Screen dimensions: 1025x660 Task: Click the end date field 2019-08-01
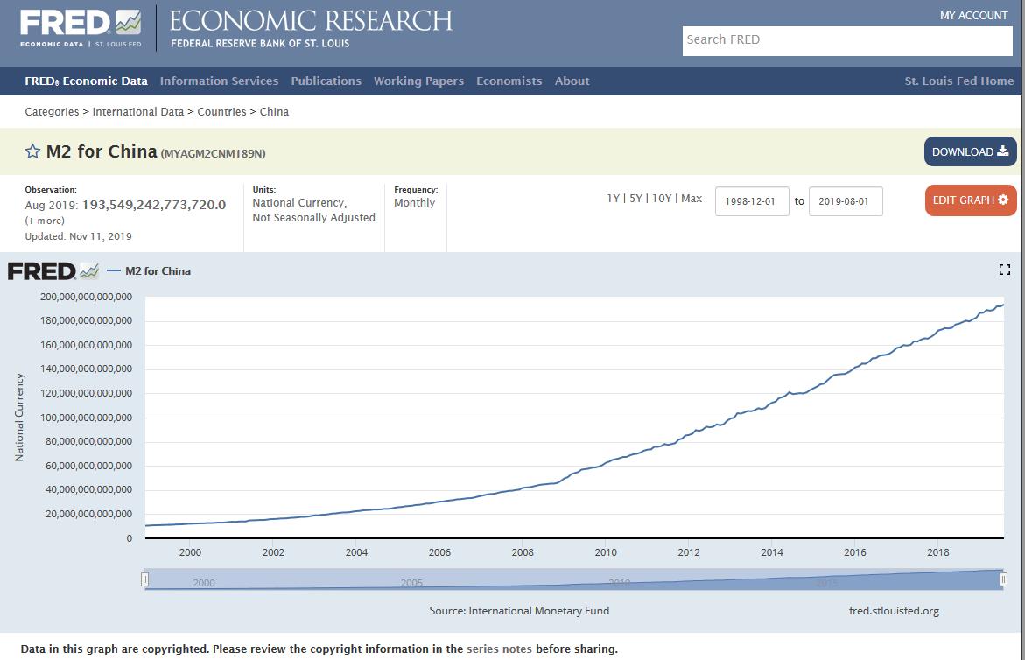coord(845,201)
